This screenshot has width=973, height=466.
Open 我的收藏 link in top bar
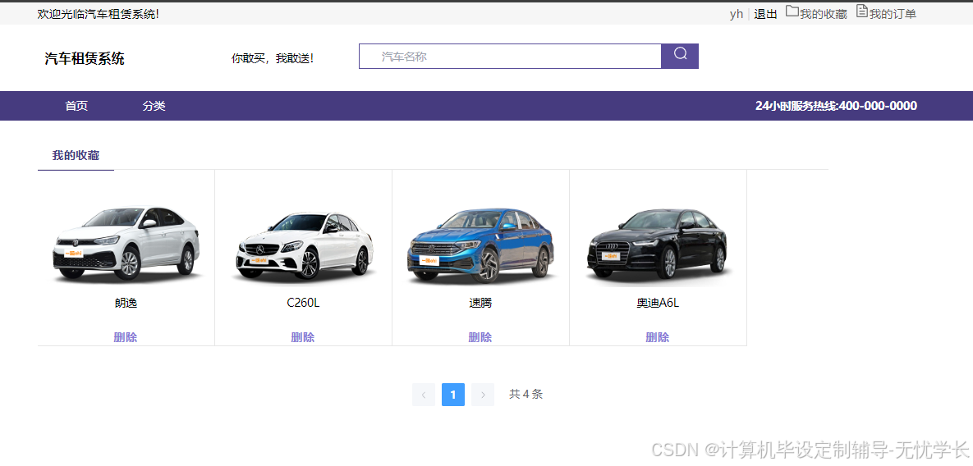824,14
